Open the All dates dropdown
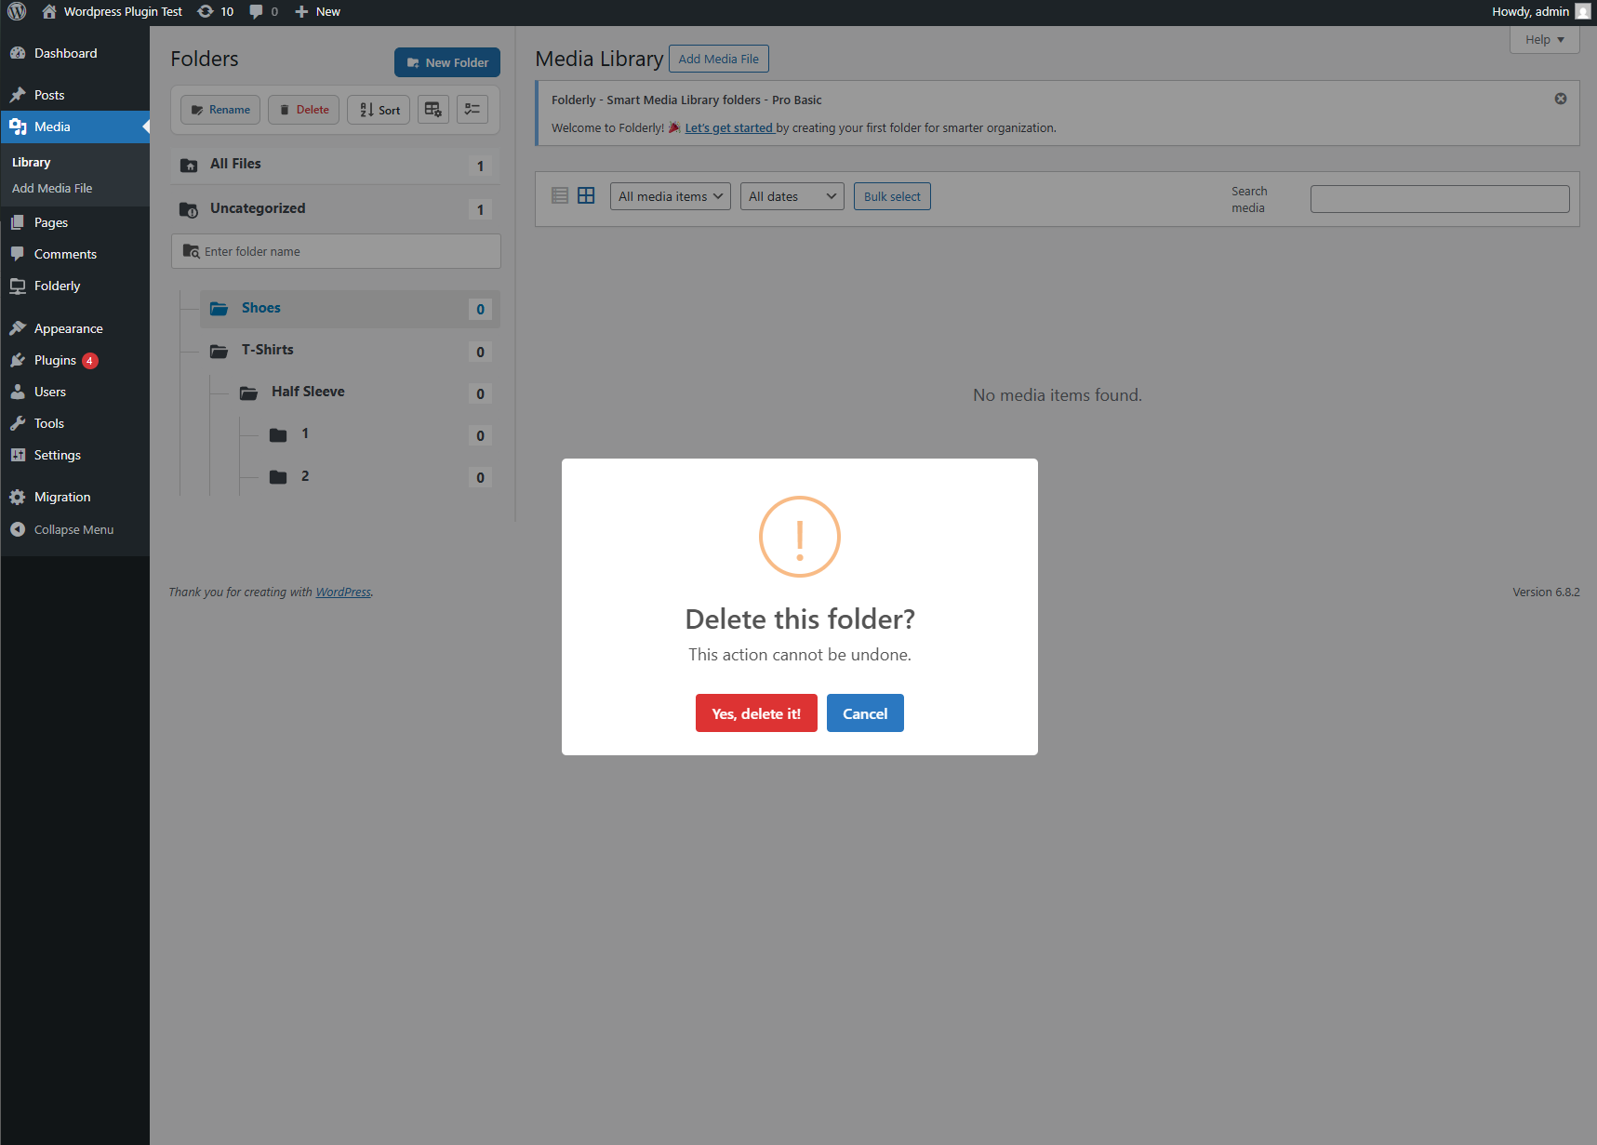Image resolution: width=1597 pixels, height=1145 pixels. point(792,196)
